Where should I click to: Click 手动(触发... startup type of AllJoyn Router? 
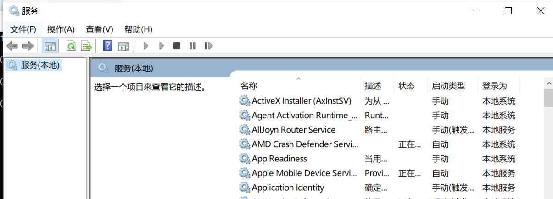point(453,130)
